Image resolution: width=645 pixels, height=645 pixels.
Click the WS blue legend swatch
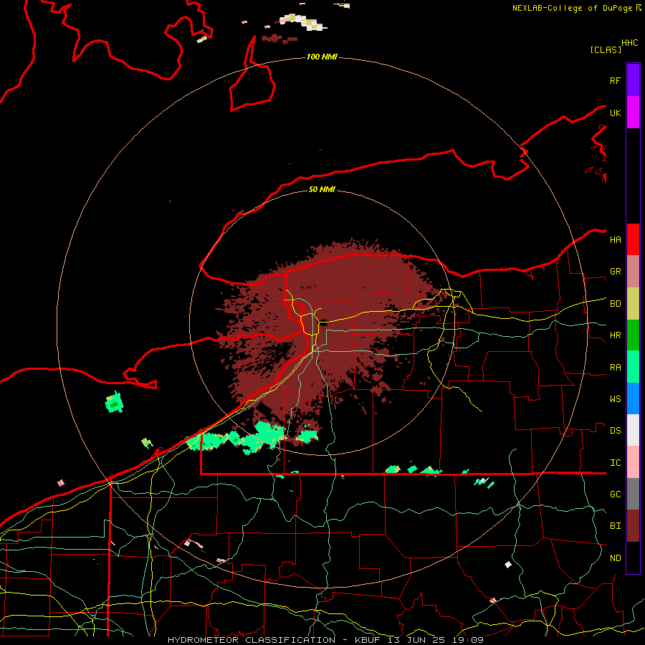click(x=633, y=398)
